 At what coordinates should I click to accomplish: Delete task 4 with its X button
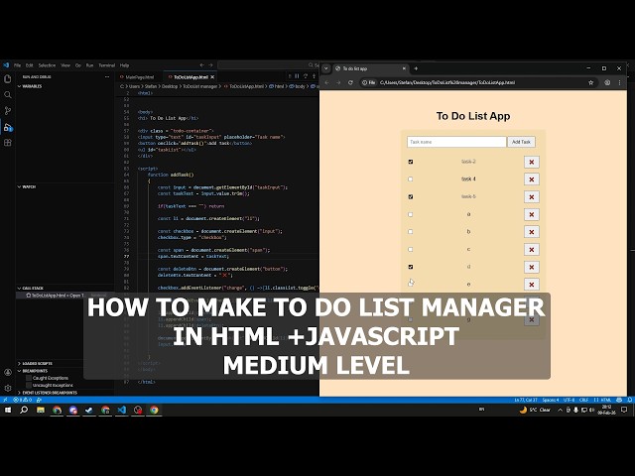pos(532,179)
